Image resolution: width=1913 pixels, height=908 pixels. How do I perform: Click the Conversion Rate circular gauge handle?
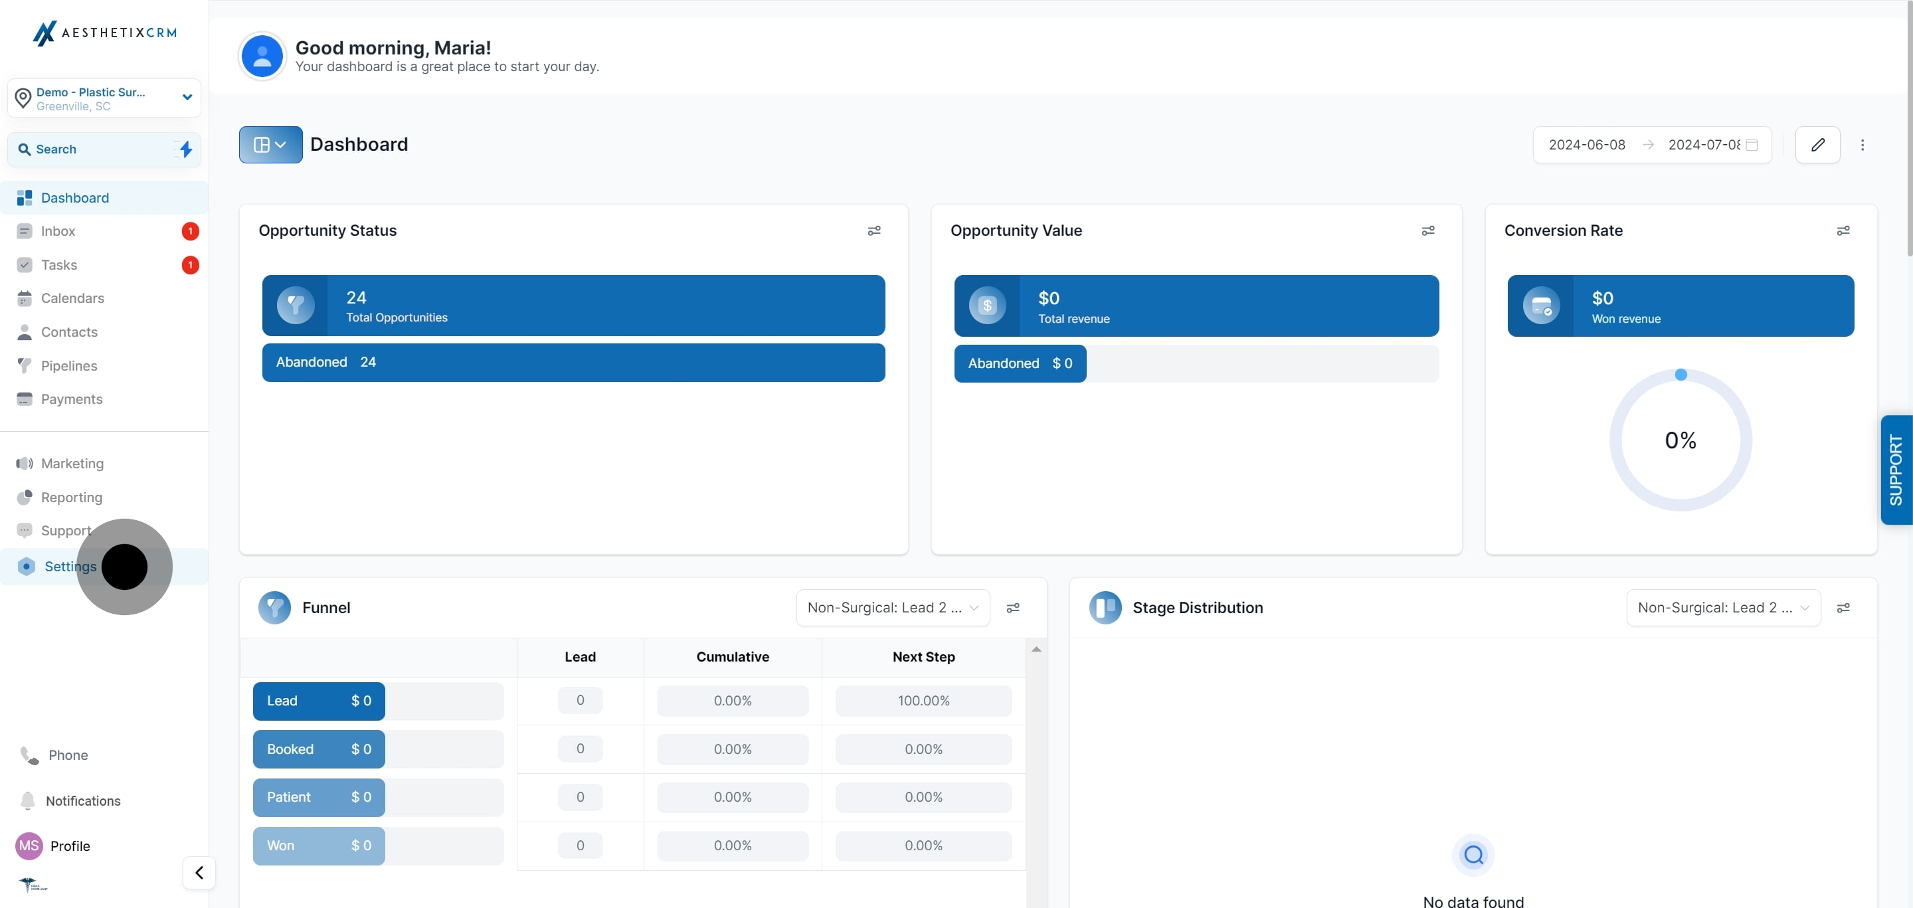click(x=1681, y=375)
